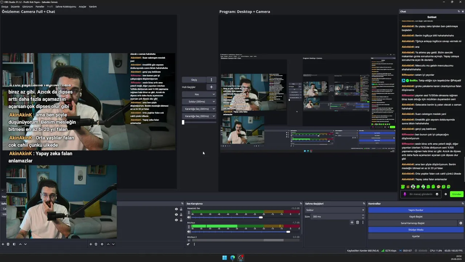
Task: Move the selected source down
Action: click(113, 244)
